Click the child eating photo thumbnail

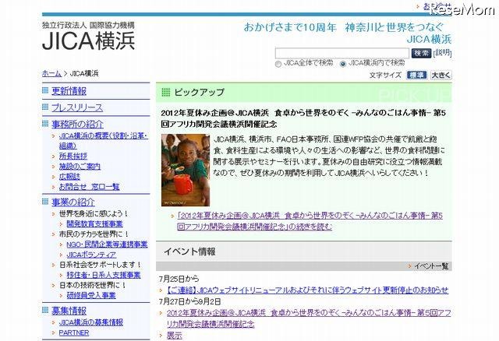click(186, 170)
